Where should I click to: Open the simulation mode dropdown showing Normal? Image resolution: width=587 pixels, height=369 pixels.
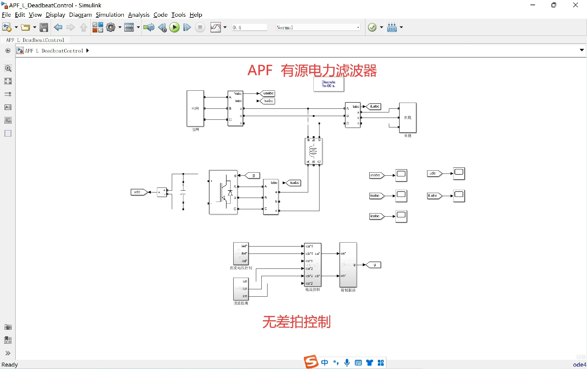(318, 27)
